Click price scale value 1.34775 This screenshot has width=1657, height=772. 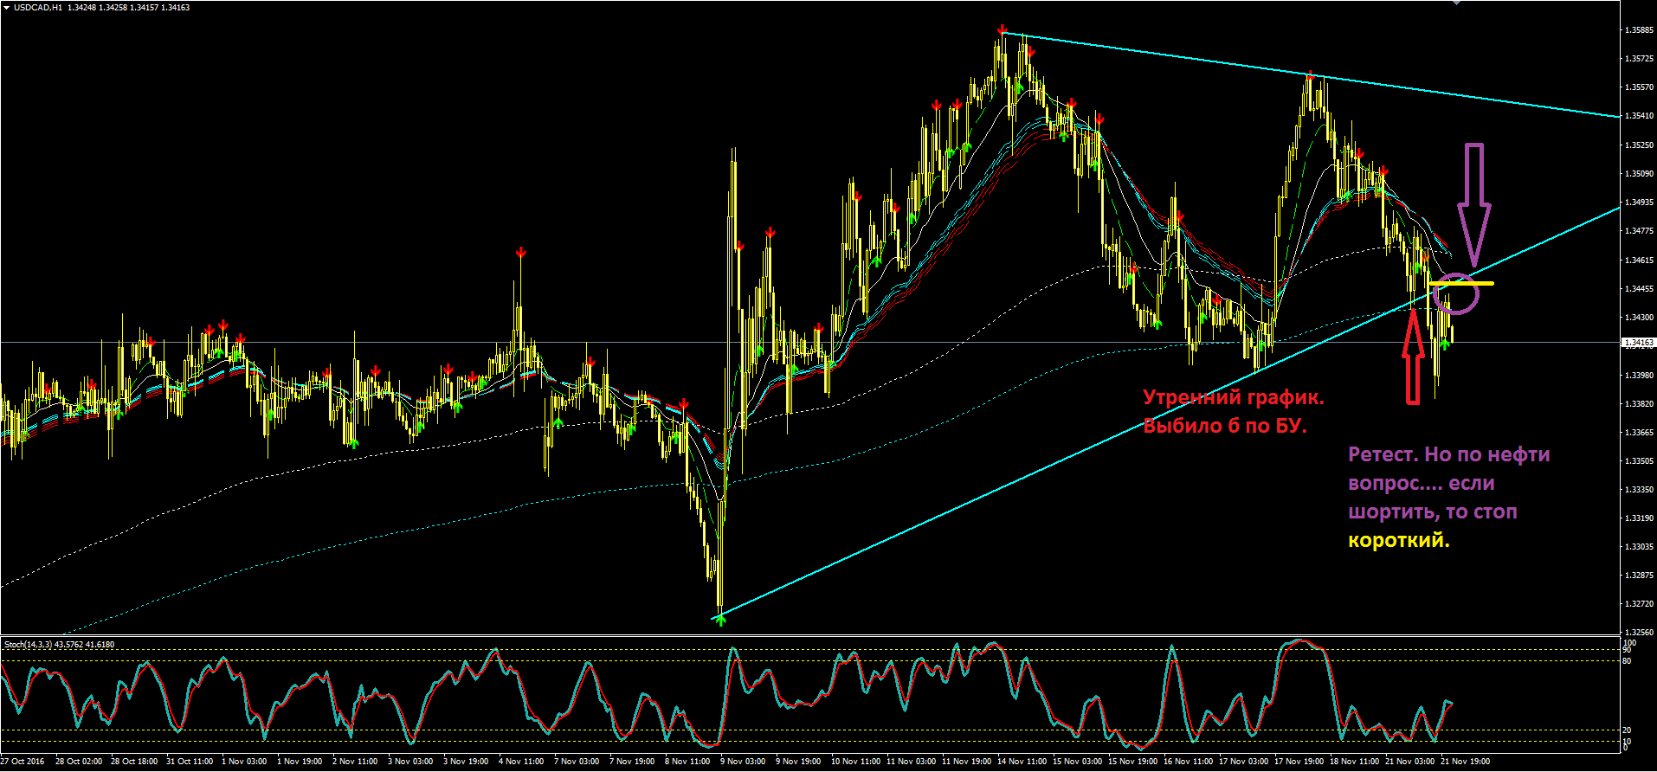click(x=1638, y=231)
